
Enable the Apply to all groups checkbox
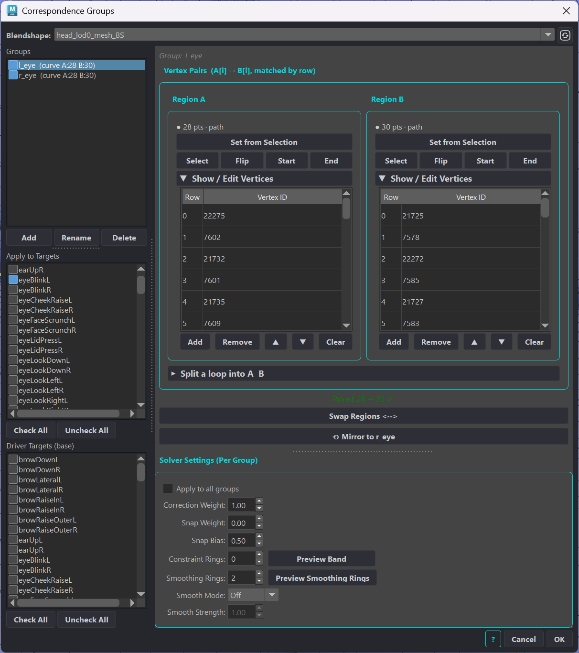click(x=168, y=489)
